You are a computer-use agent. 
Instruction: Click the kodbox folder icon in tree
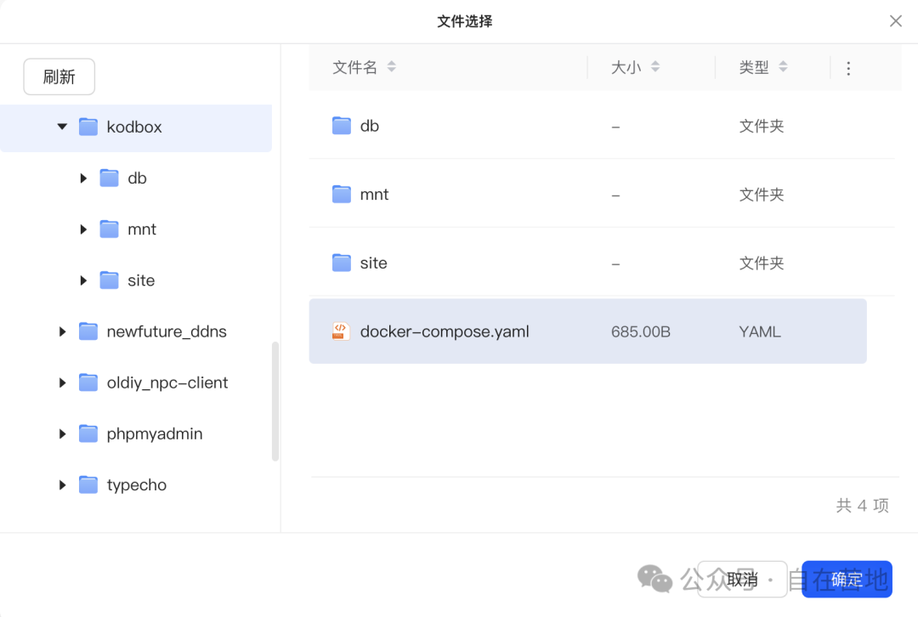88,127
